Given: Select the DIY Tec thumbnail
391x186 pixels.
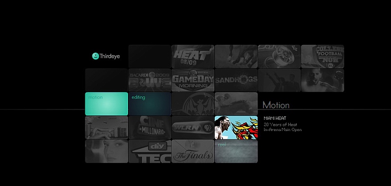Looking at the screenshot, I should coord(149,151).
